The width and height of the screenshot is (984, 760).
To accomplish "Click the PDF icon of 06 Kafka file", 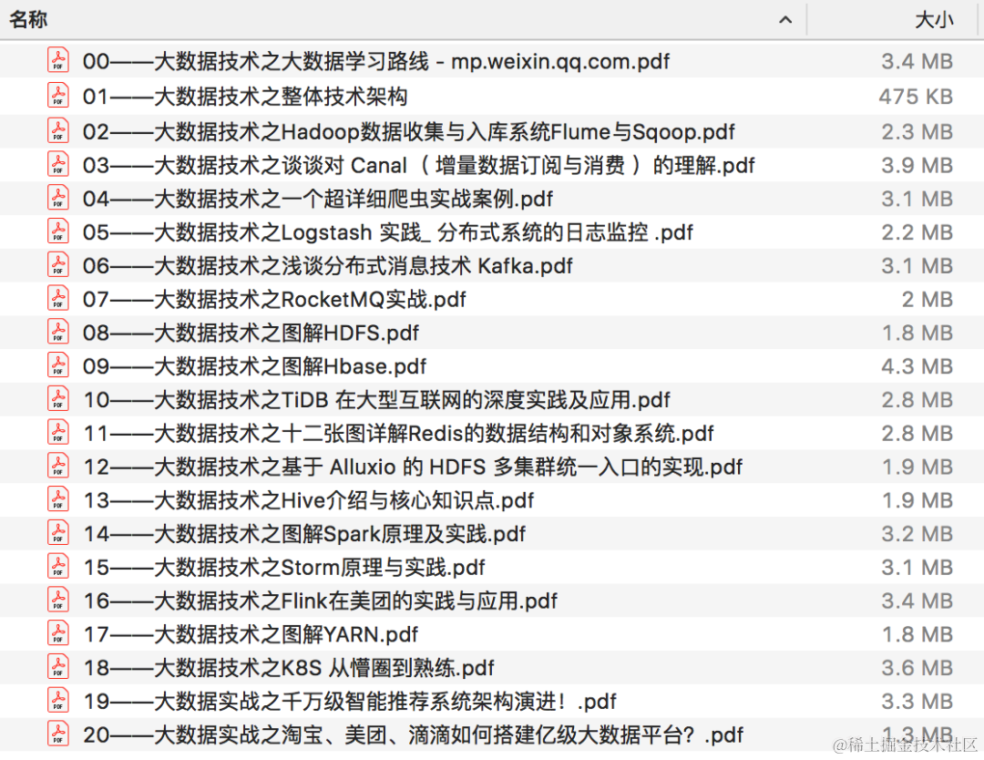I will pos(57,265).
